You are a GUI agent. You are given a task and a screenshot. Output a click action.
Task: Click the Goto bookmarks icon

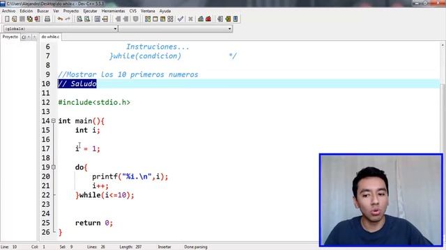tap(236, 19)
